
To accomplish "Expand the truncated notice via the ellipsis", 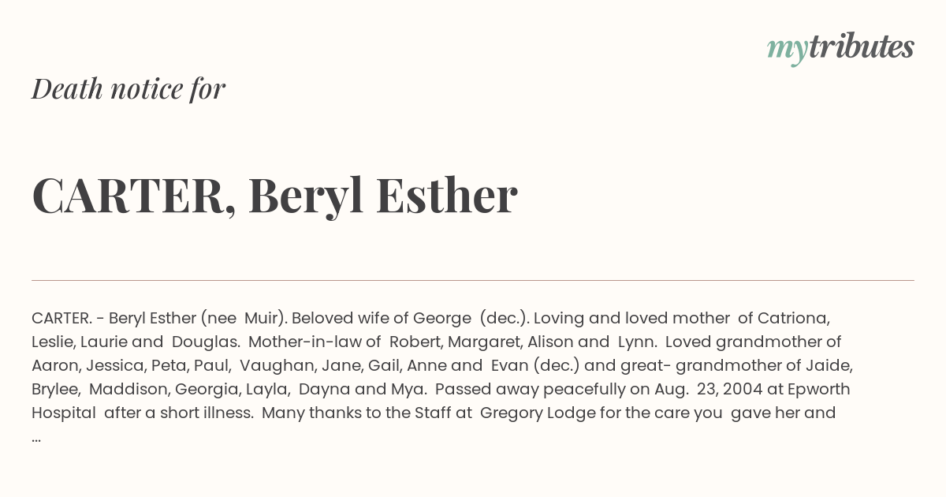I will click(x=36, y=436).
